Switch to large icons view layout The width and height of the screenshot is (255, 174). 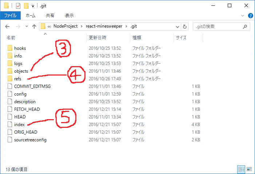pyautogui.click(x=249, y=169)
